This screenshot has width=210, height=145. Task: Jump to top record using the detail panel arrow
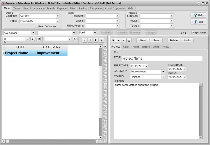(x=113, y=40)
